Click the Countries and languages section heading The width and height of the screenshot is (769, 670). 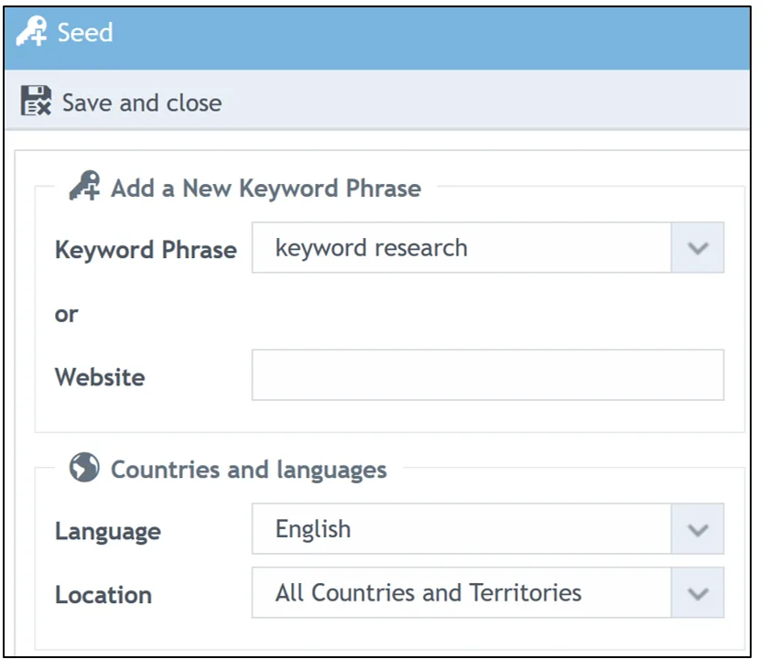pyautogui.click(x=248, y=470)
